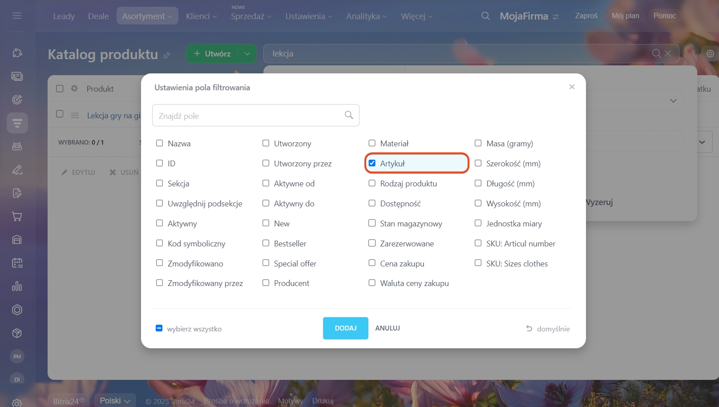Click the magnifier icon in Znajdź pole
This screenshot has width=719, height=407.
click(349, 115)
